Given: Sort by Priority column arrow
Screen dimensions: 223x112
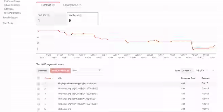Looking at the screenshot, I should click(53, 78).
